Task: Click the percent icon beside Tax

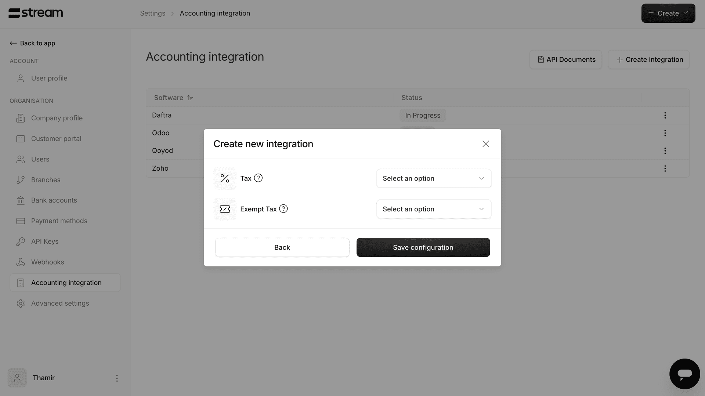Action: [x=225, y=178]
